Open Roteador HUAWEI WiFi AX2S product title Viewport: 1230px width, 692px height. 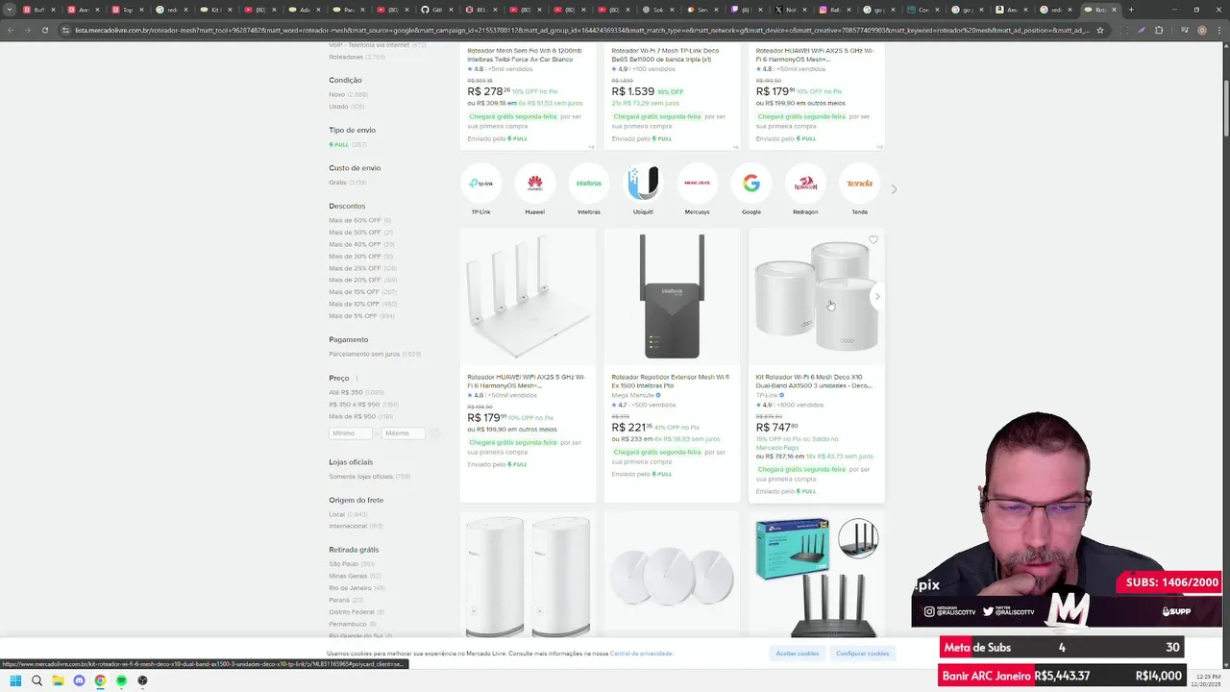[526, 382]
